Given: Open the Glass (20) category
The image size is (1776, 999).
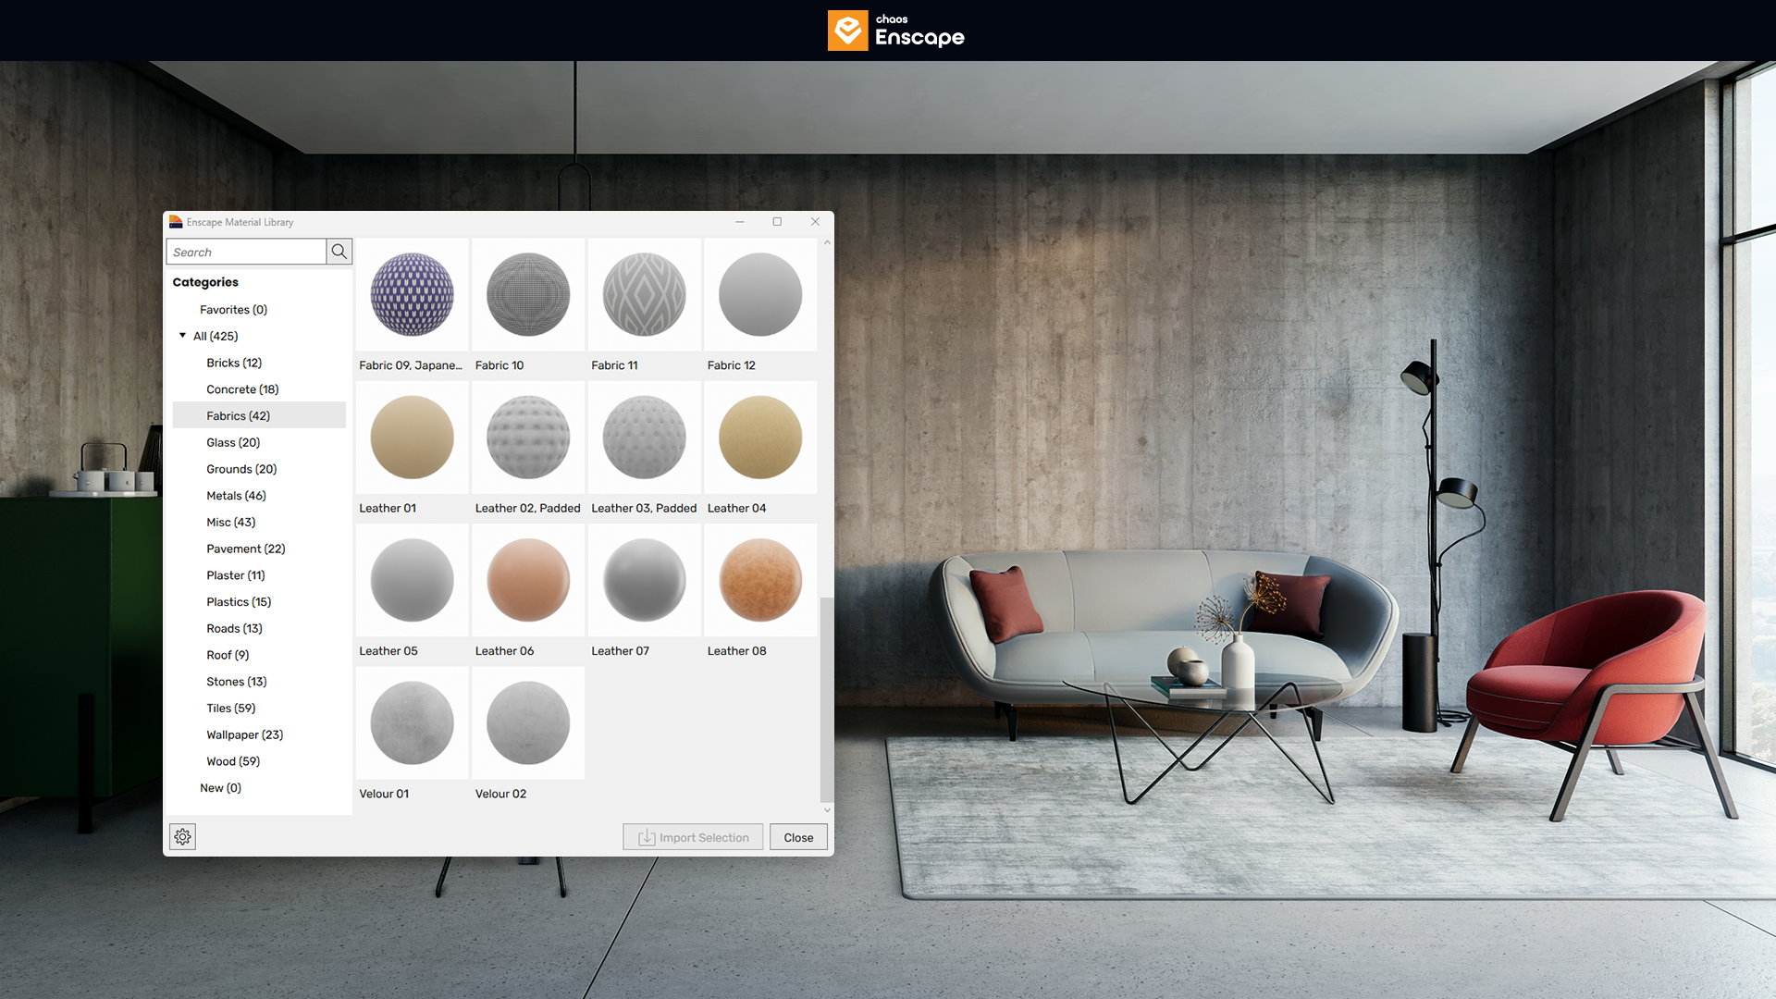Looking at the screenshot, I should (x=233, y=443).
